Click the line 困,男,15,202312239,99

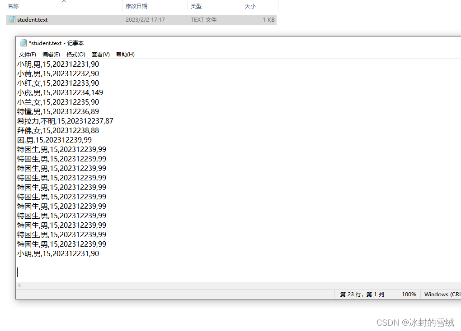click(x=54, y=140)
